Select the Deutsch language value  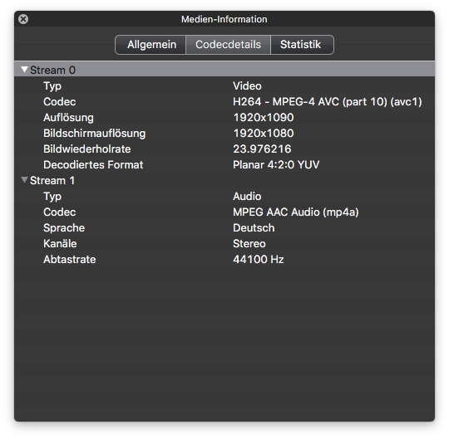254,227
